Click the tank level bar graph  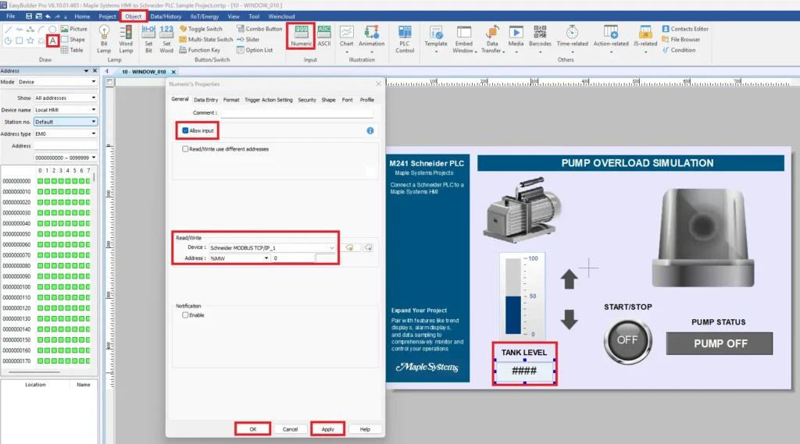(x=521, y=296)
